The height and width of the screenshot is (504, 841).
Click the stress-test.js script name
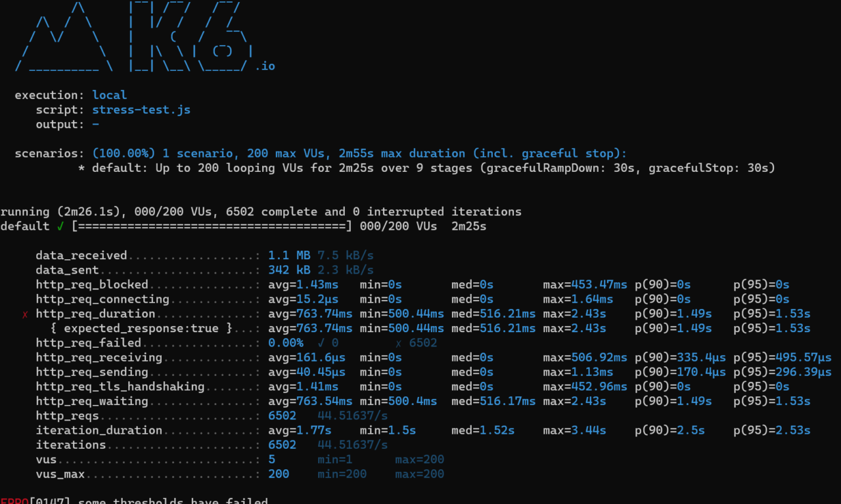tap(141, 110)
